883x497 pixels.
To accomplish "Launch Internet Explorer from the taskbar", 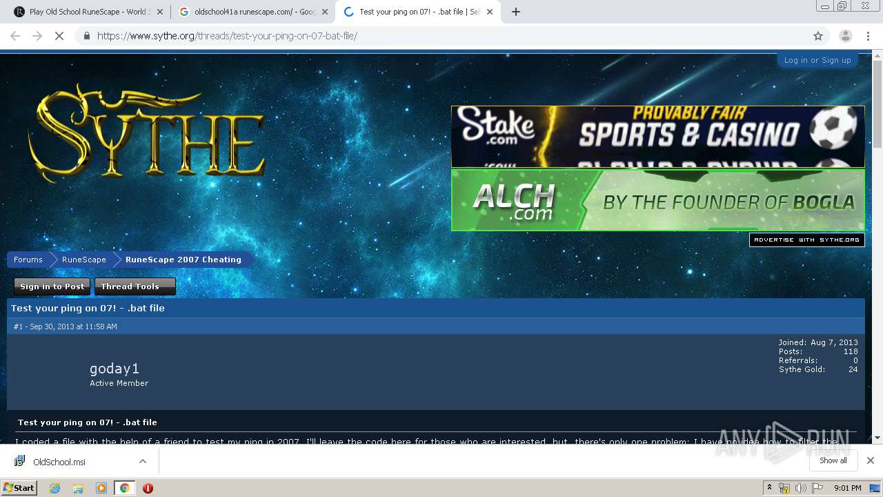I will [x=55, y=488].
